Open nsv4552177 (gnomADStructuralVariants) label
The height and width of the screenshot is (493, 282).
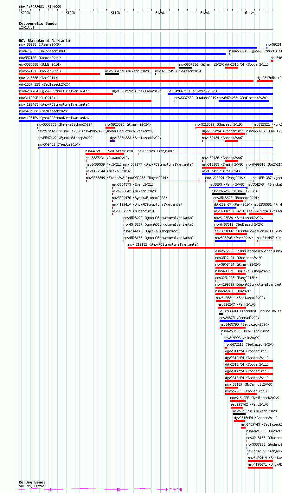(x=158, y=164)
